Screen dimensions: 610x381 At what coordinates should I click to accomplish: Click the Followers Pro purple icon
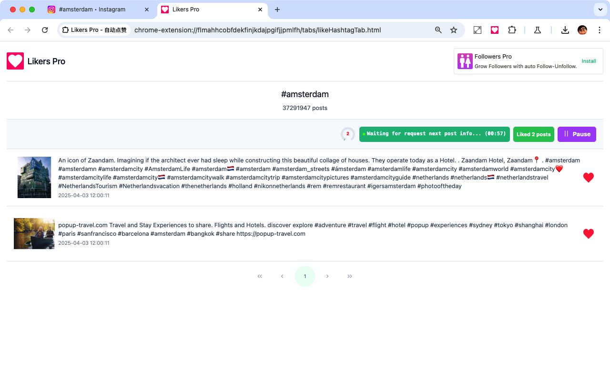[465, 61]
